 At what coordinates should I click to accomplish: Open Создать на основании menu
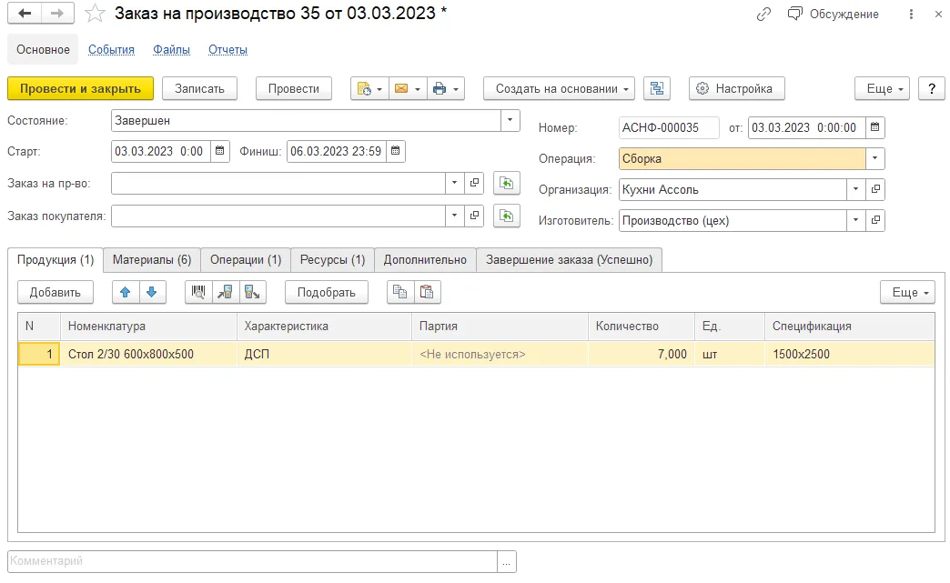point(560,88)
